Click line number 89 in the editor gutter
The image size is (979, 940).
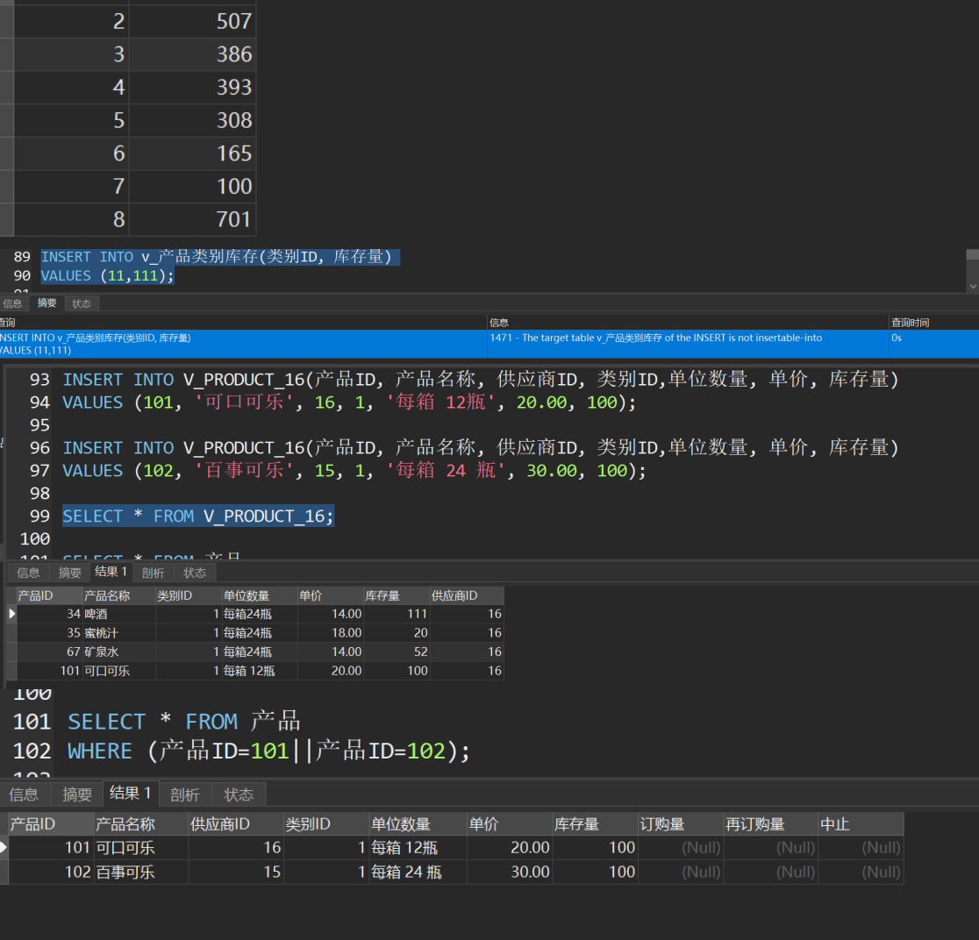(x=22, y=257)
